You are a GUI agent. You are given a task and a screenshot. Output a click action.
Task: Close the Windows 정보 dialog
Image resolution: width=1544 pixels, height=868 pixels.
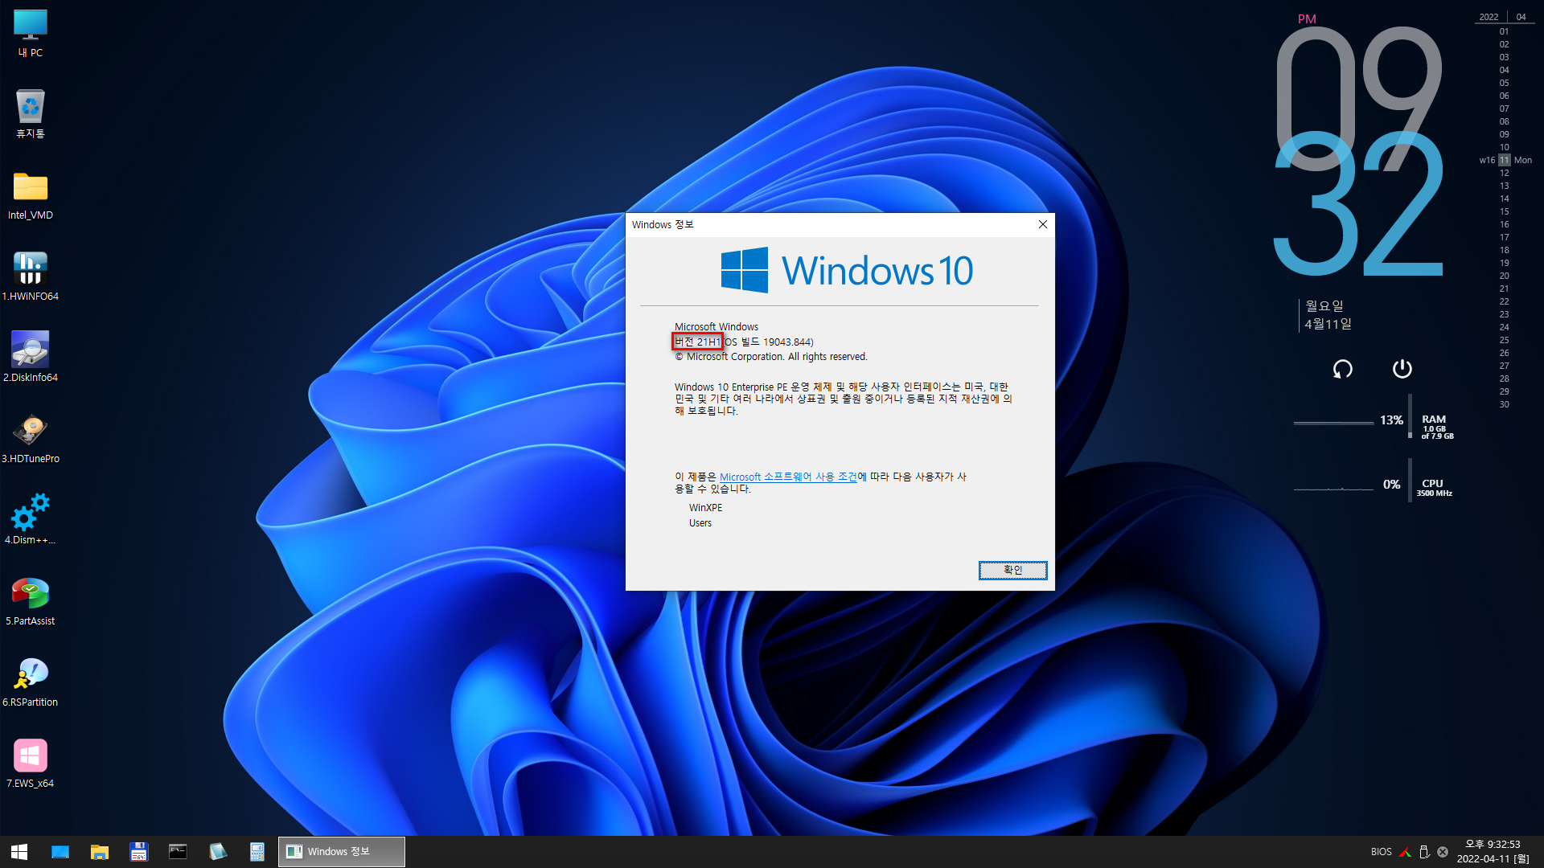(1042, 224)
